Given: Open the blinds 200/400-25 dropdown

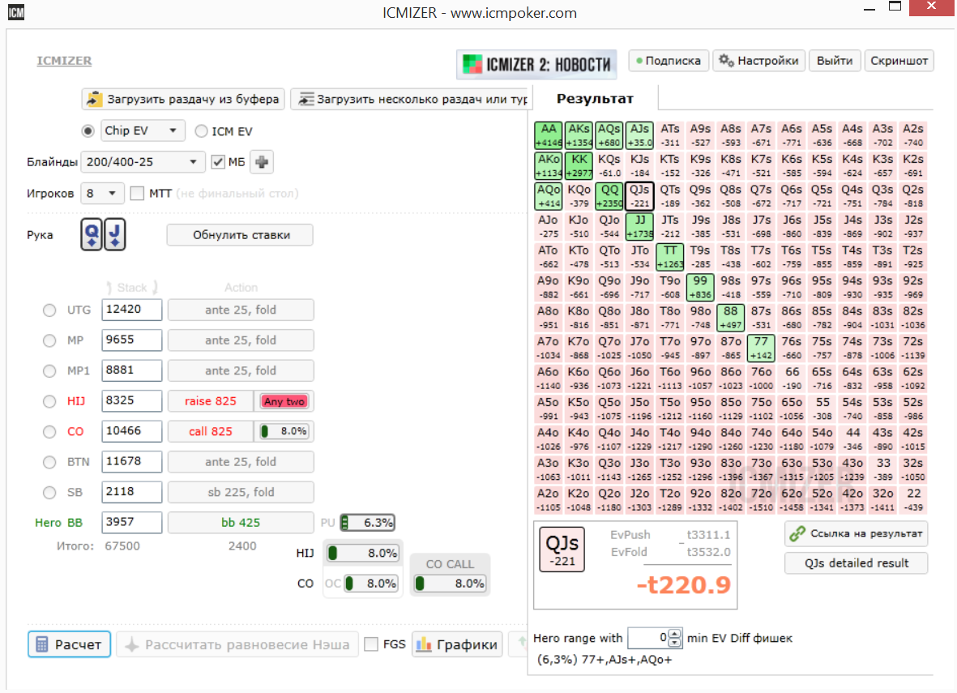Looking at the screenshot, I should click(143, 162).
